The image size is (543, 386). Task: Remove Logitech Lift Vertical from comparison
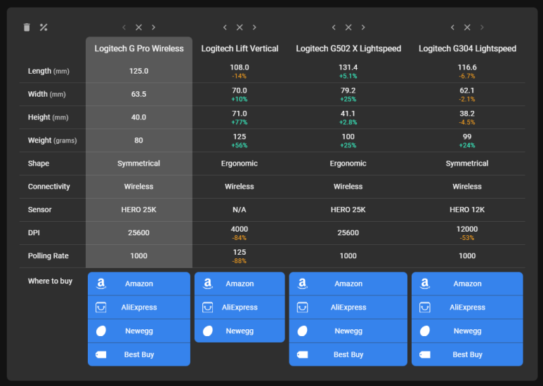tap(240, 27)
